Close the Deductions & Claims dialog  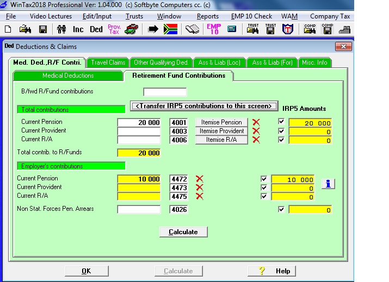[343, 46]
